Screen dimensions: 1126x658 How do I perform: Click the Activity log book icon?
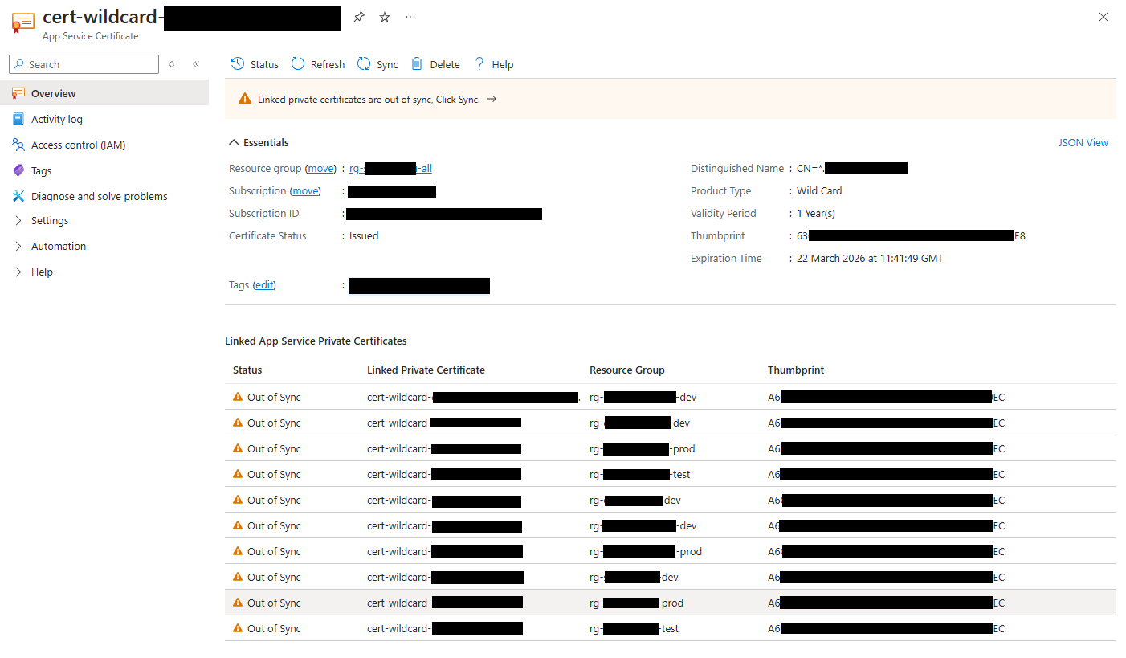coord(18,119)
